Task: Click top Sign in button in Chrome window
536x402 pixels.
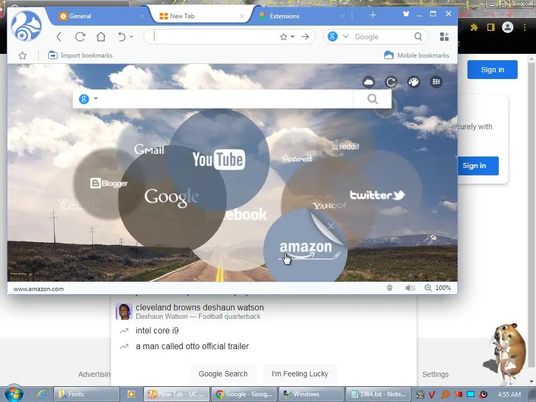Action: click(492, 70)
